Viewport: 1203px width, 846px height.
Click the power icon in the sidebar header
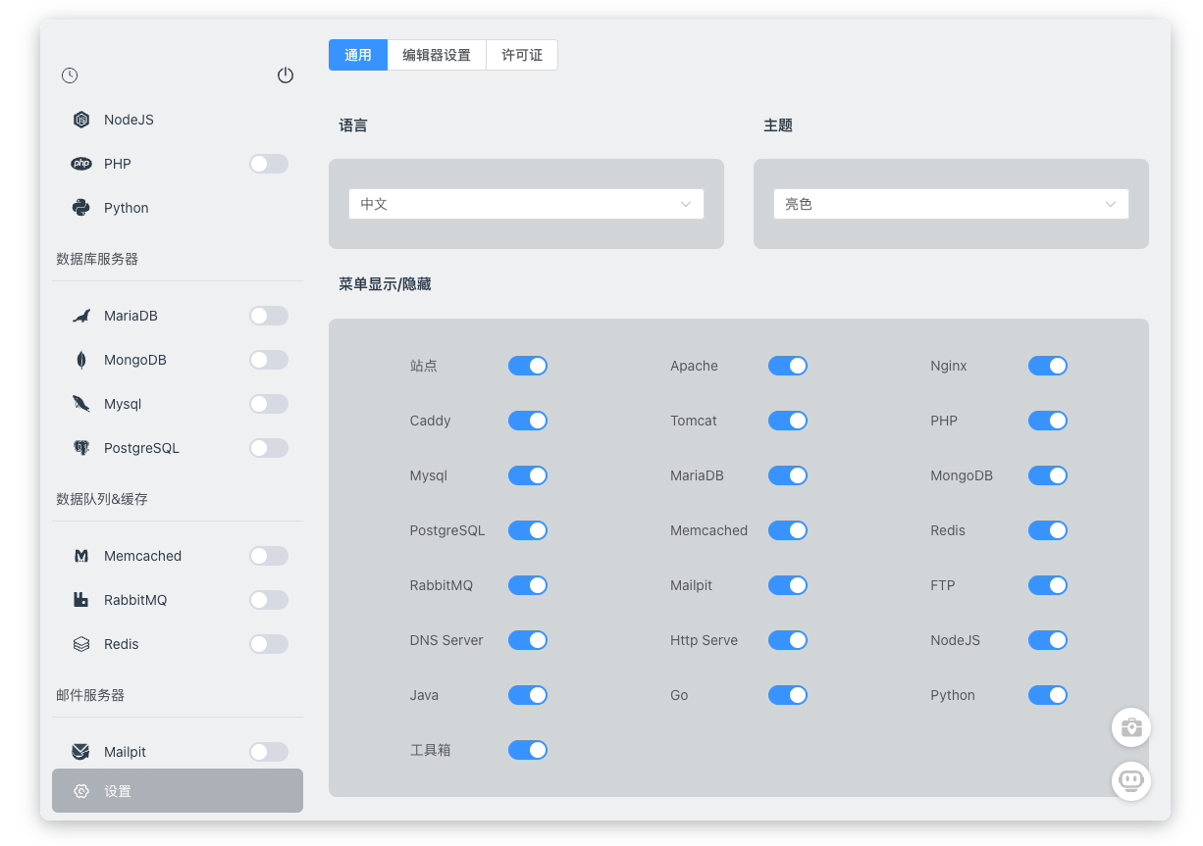click(286, 75)
